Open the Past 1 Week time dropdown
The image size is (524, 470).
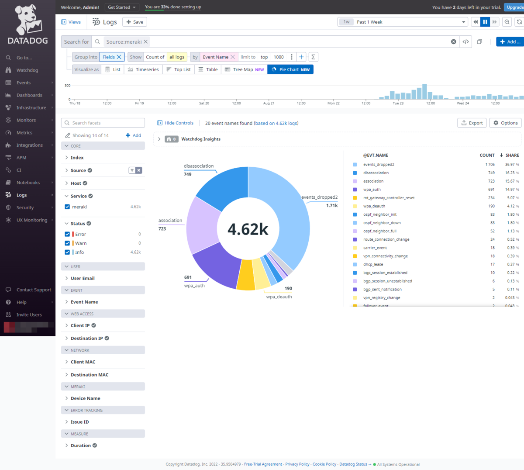(402, 22)
